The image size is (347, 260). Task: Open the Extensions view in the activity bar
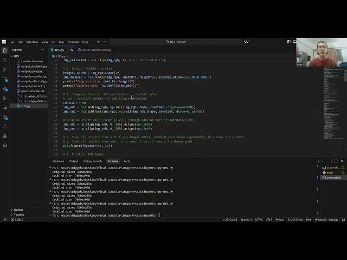[5, 117]
